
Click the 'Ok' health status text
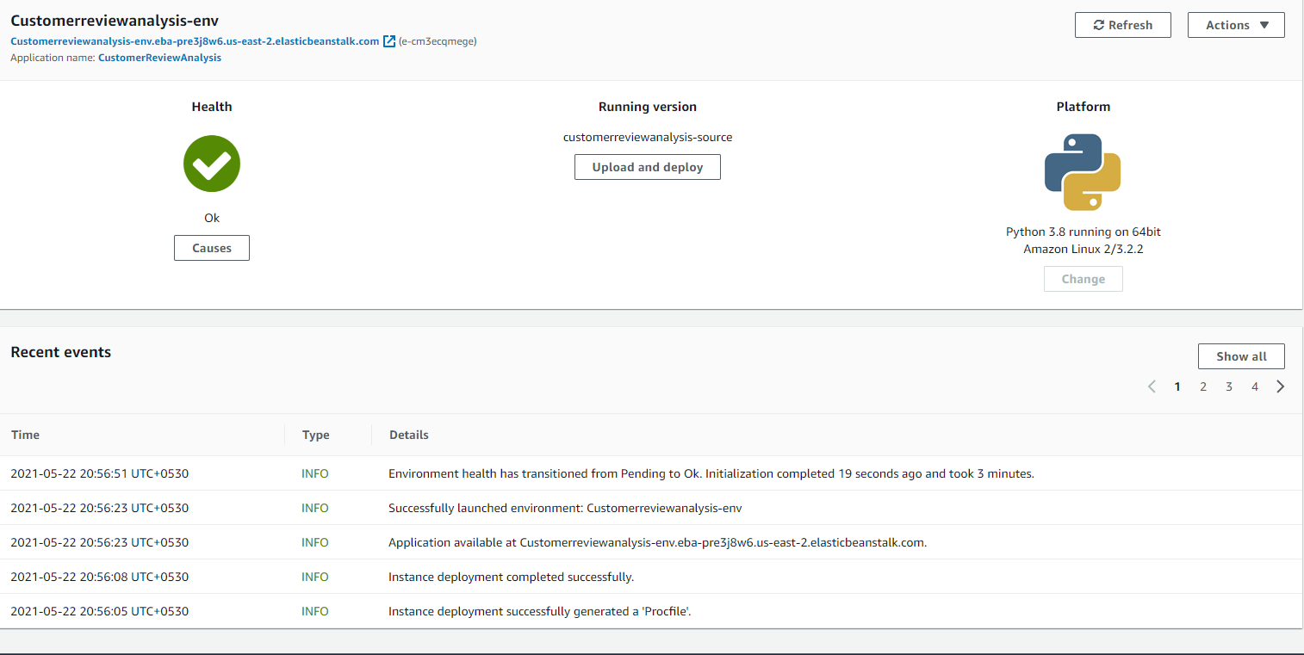coord(212,218)
